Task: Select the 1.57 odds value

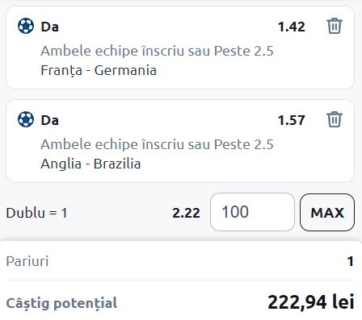Action: (x=291, y=120)
